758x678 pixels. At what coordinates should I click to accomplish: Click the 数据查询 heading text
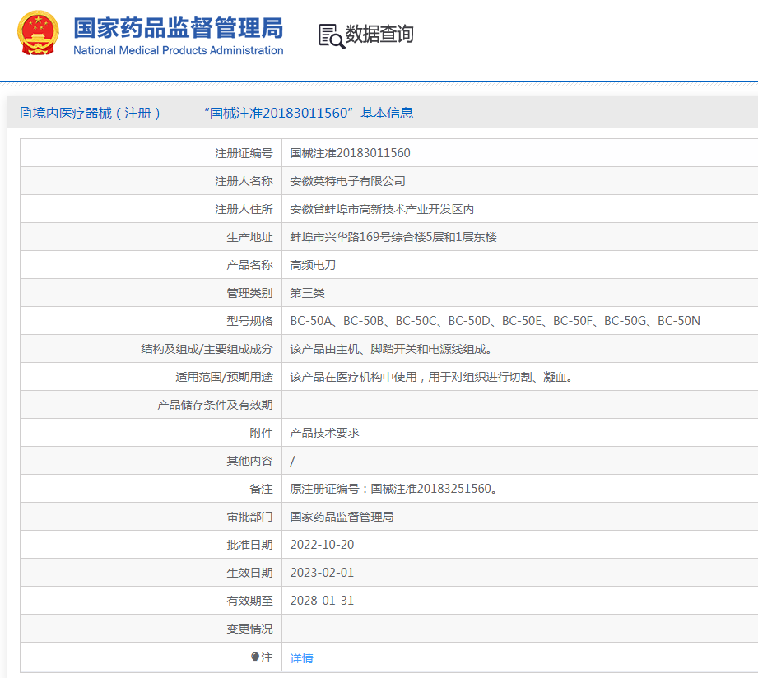pyautogui.click(x=379, y=35)
